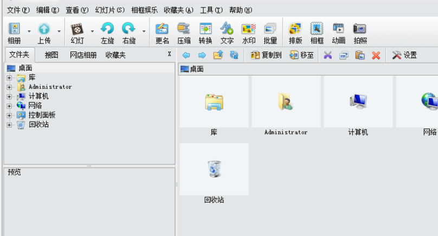Open 设置 settings
Viewport: 438px width, 236px height.
click(x=404, y=55)
